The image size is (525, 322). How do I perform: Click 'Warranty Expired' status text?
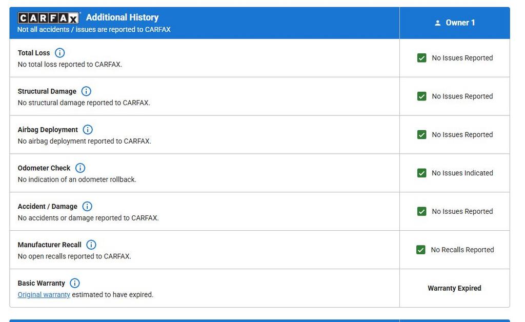[x=454, y=288]
